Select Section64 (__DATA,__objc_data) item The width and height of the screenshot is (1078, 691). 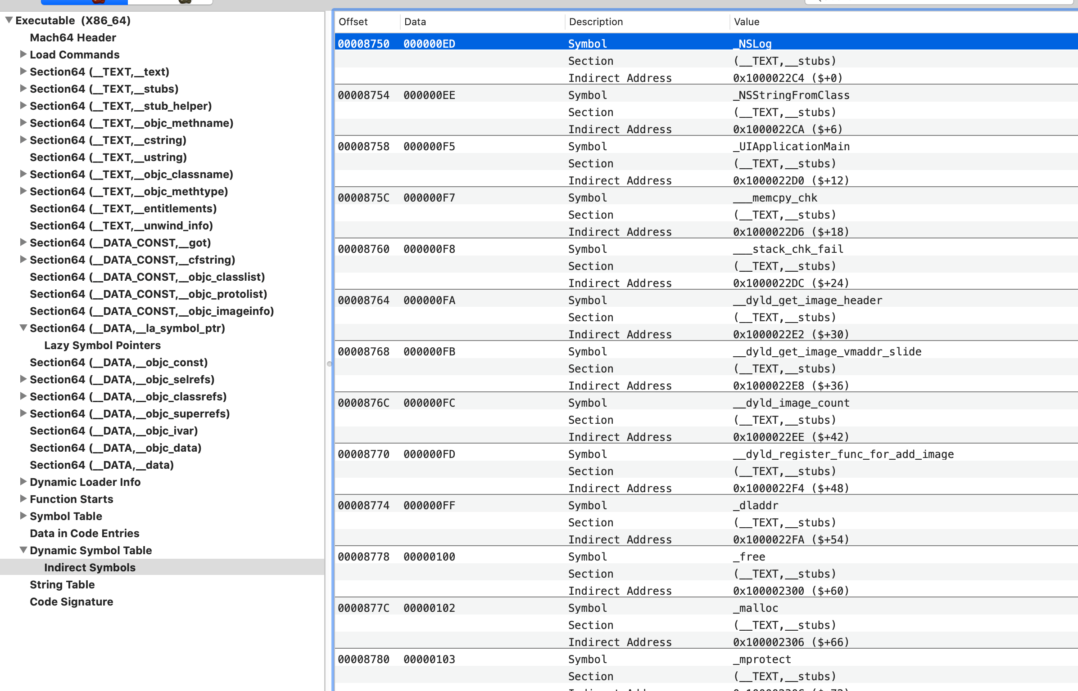point(115,448)
